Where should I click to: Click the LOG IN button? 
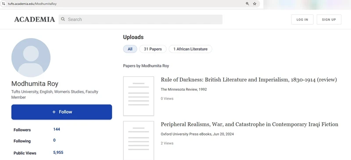[x=302, y=19]
